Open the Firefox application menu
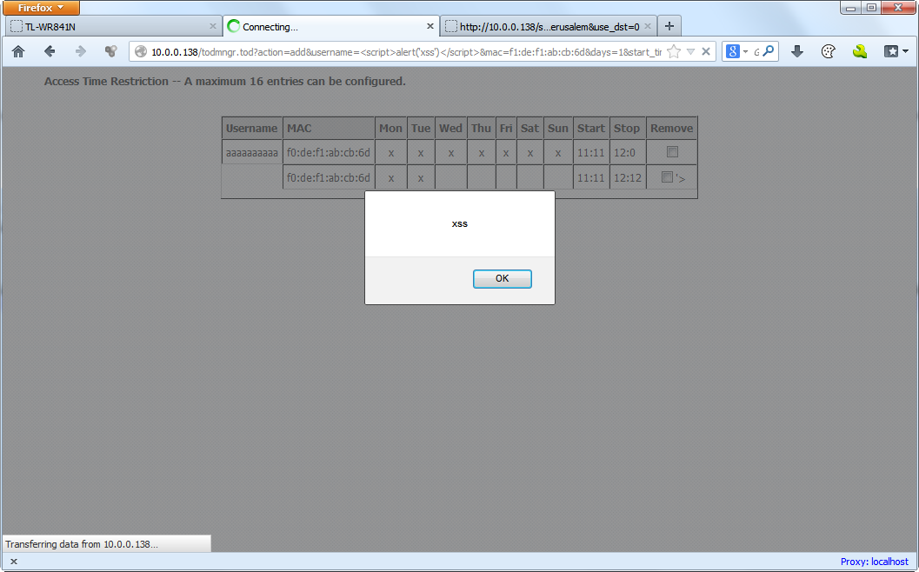This screenshot has height=572, width=919. 42,8
